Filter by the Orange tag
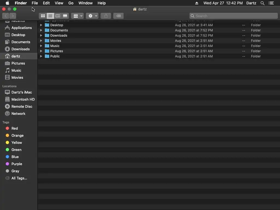 19,136
